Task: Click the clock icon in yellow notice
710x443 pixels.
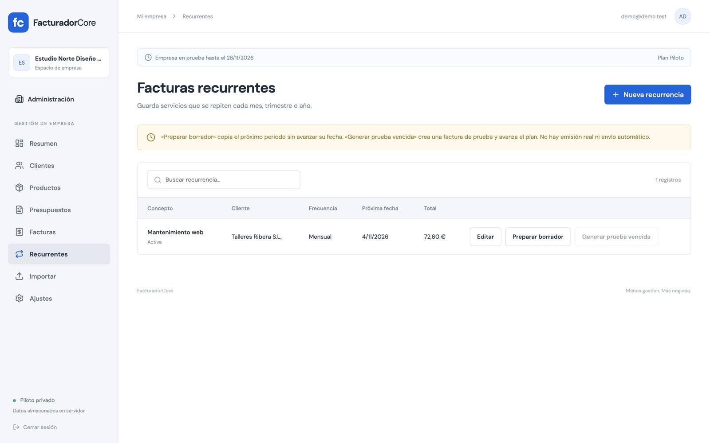Action: (x=151, y=137)
